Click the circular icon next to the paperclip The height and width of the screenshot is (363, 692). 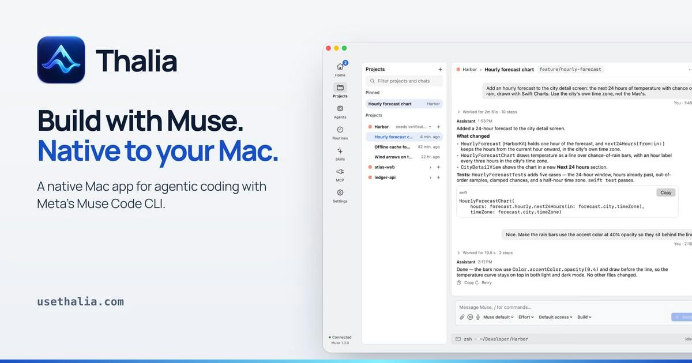click(x=470, y=317)
